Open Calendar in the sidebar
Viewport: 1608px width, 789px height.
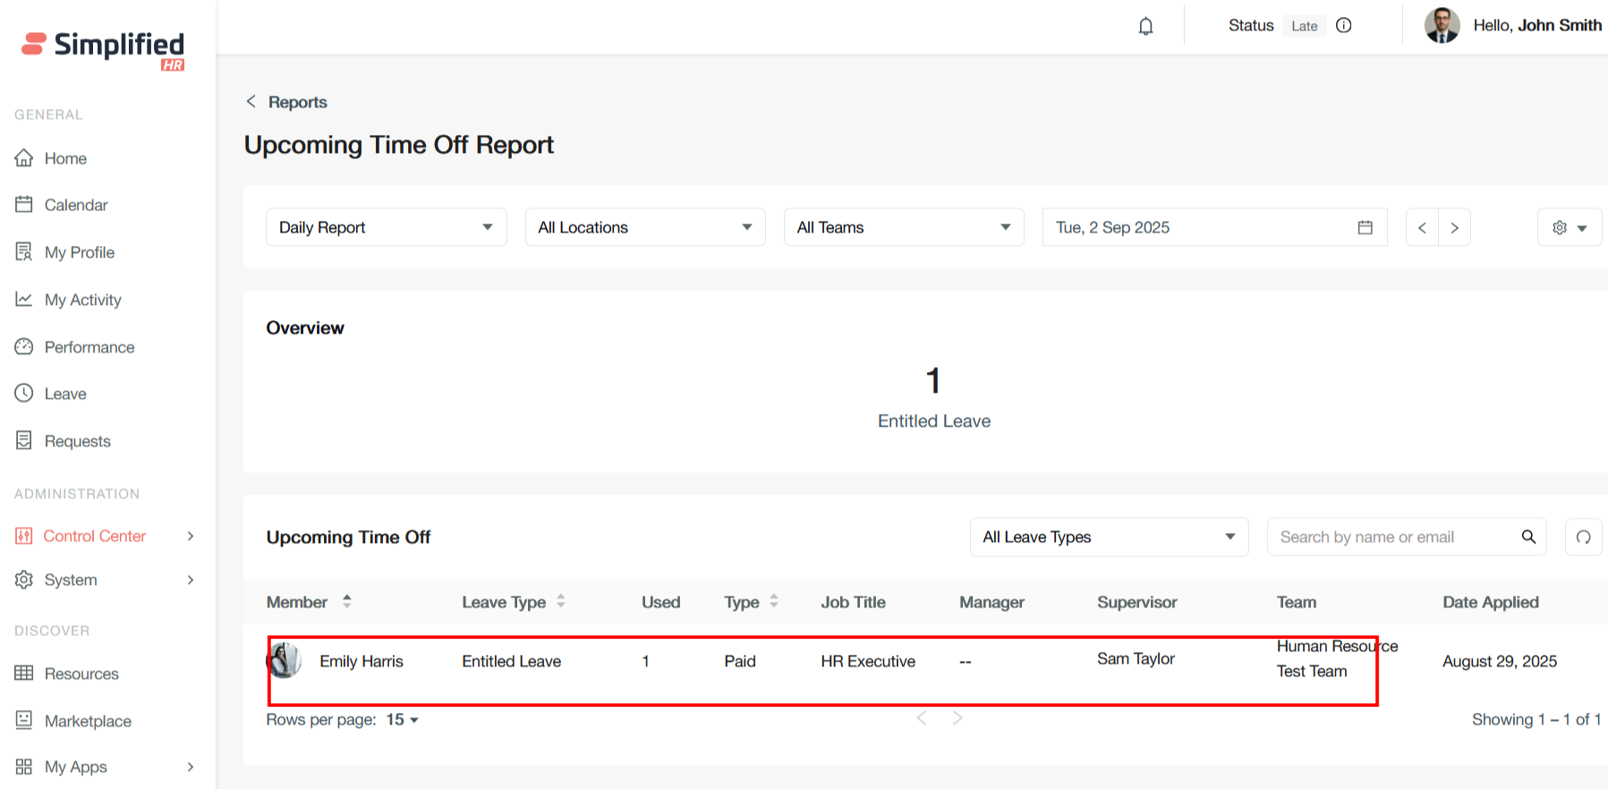pyautogui.click(x=76, y=205)
